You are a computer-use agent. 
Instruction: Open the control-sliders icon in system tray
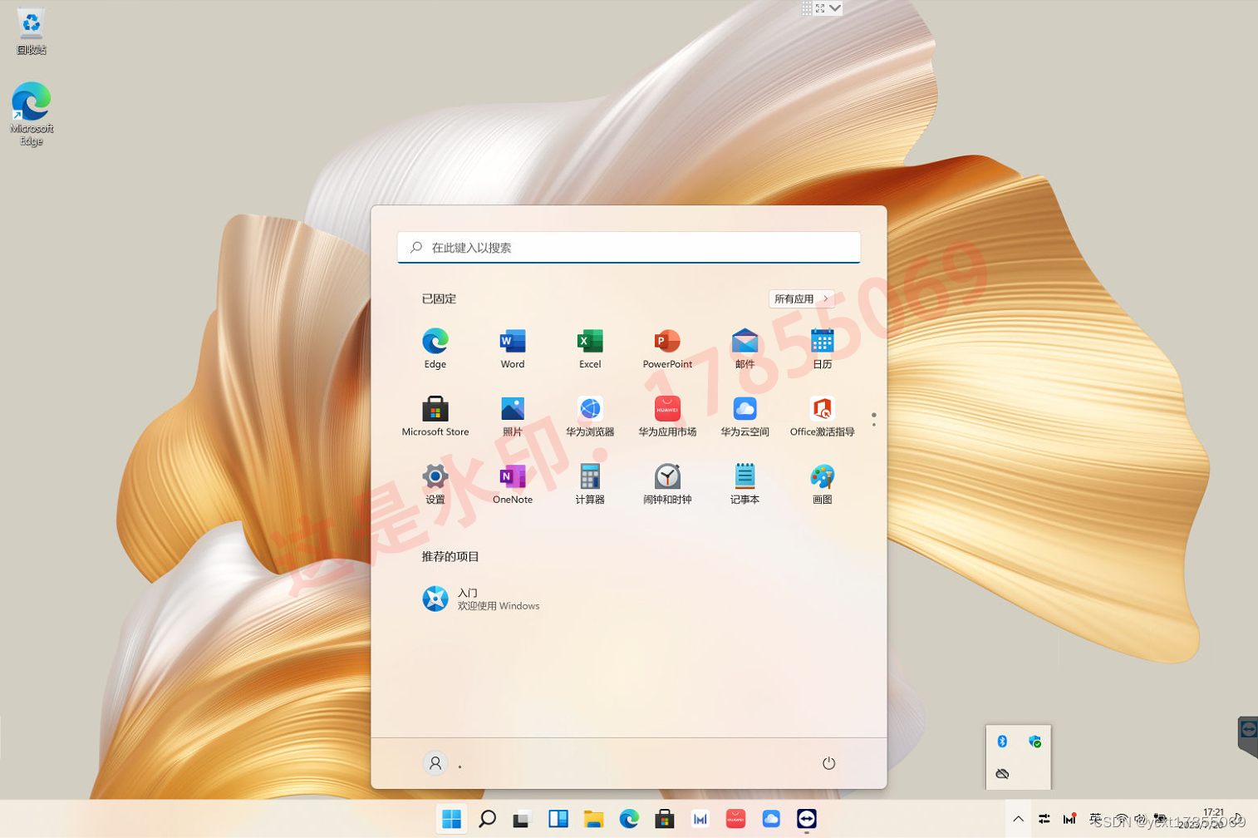[1044, 819]
